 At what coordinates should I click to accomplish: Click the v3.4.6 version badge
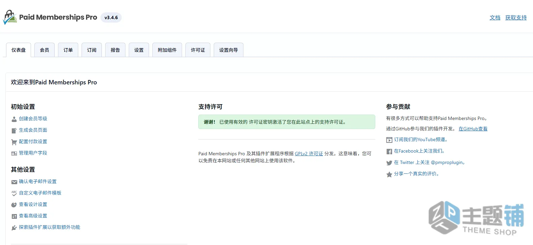pos(111,17)
